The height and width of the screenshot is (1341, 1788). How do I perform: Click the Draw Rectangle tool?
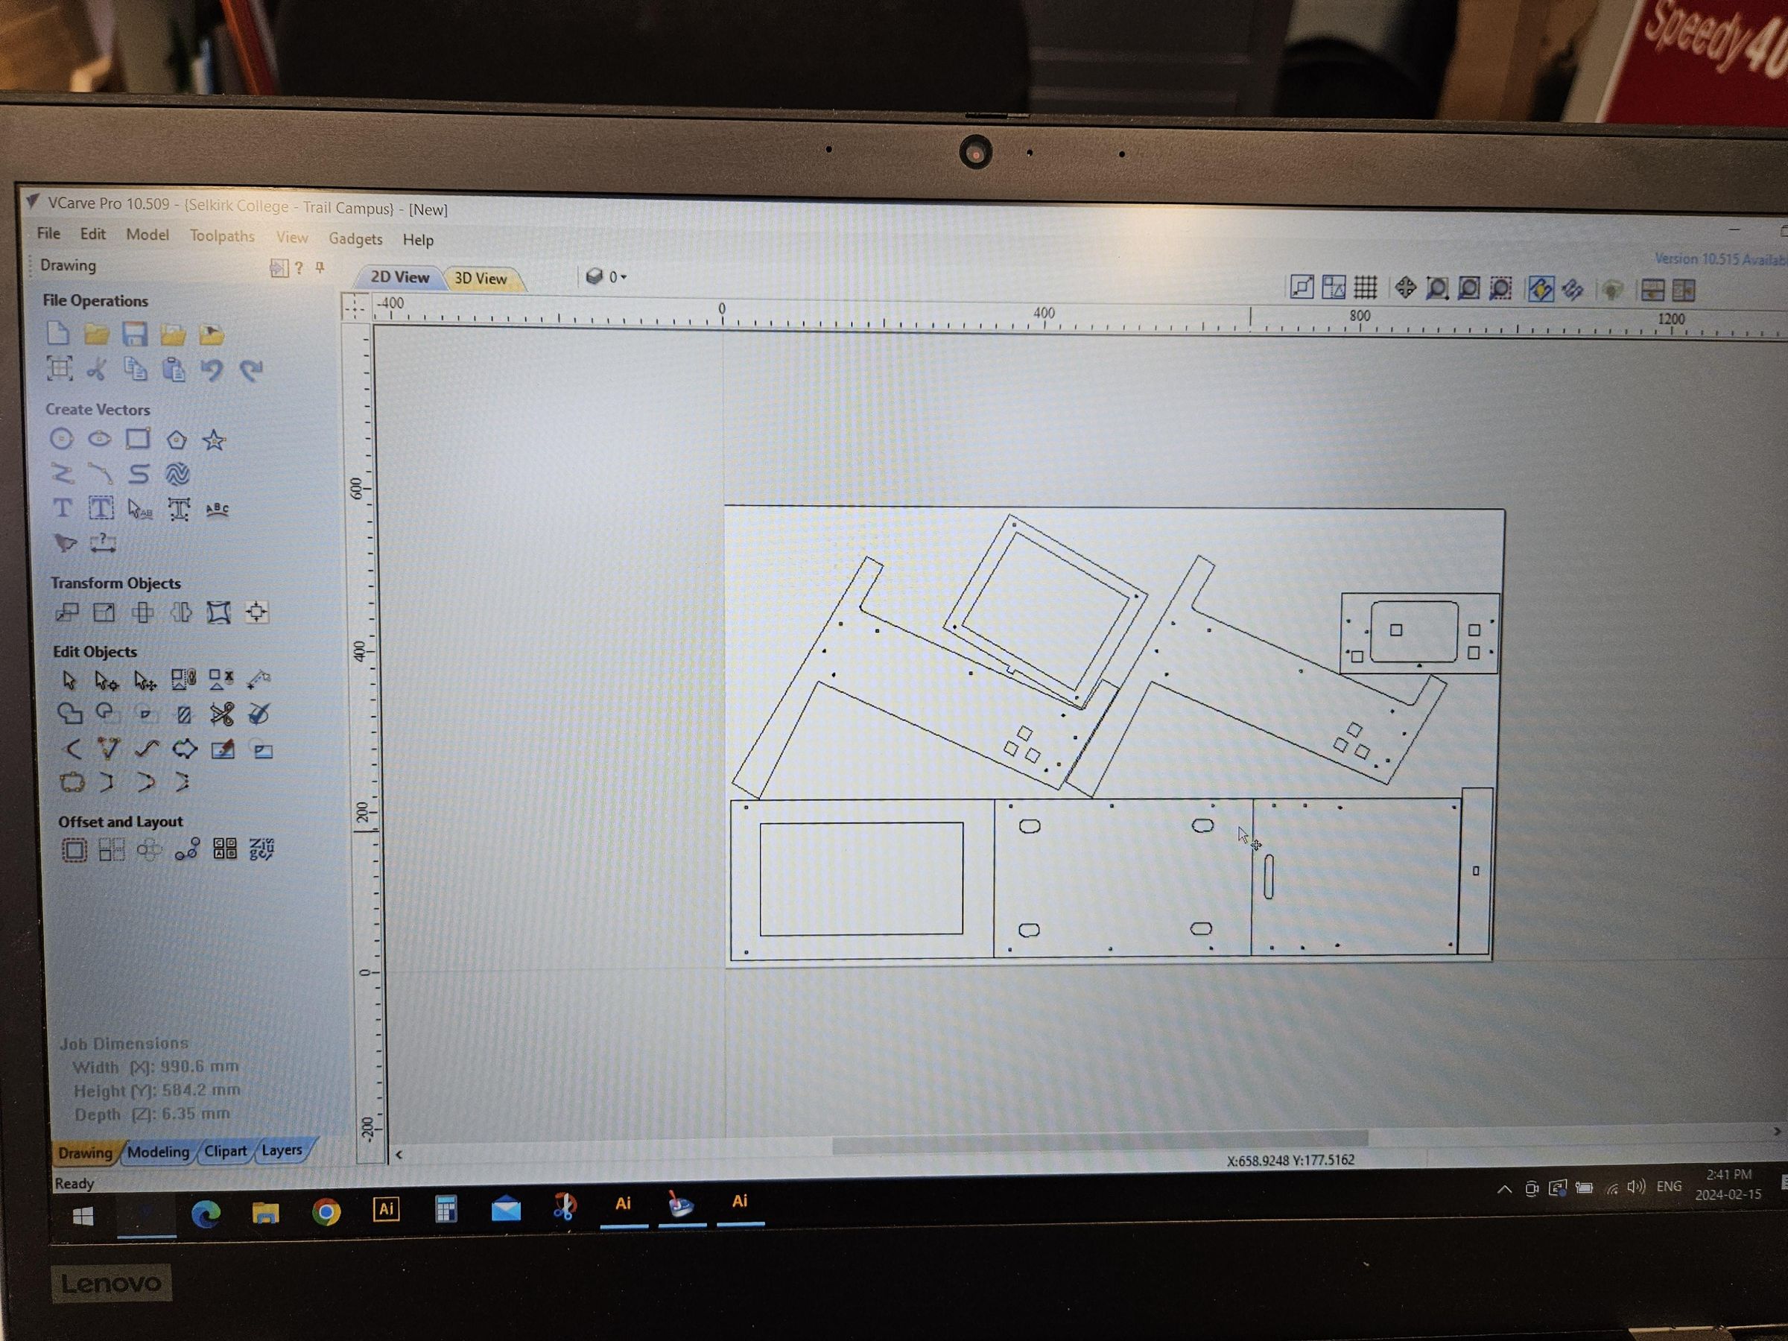(137, 439)
